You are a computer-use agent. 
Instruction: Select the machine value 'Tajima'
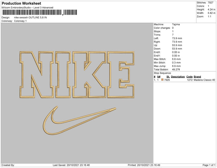(x=176, y=24)
